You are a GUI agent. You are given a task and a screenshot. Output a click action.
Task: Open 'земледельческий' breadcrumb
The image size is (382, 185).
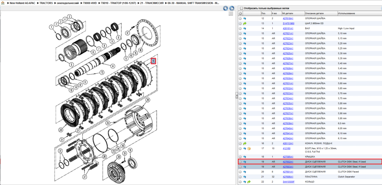tap(68, 3)
